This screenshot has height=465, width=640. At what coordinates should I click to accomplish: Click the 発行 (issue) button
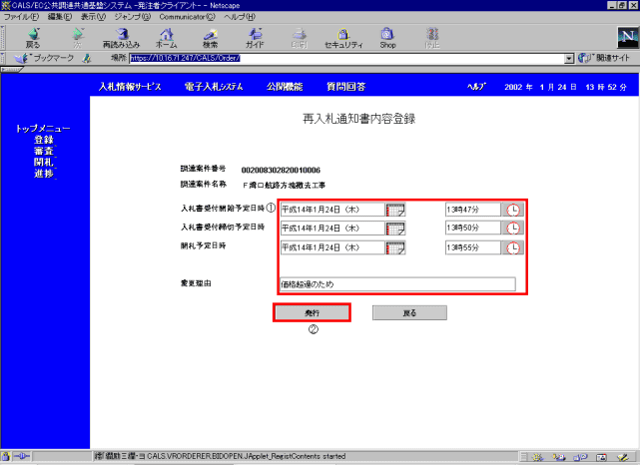(x=312, y=313)
